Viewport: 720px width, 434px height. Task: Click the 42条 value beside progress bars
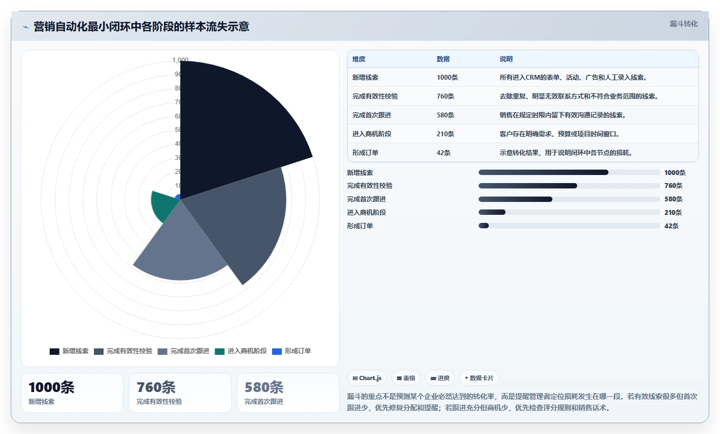coord(671,226)
